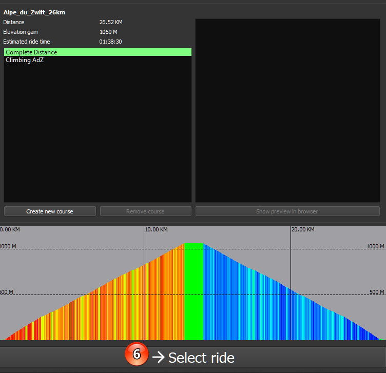Click the 0.00 KM marker on profile
The image size is (386, 373).
click(10, 229)
